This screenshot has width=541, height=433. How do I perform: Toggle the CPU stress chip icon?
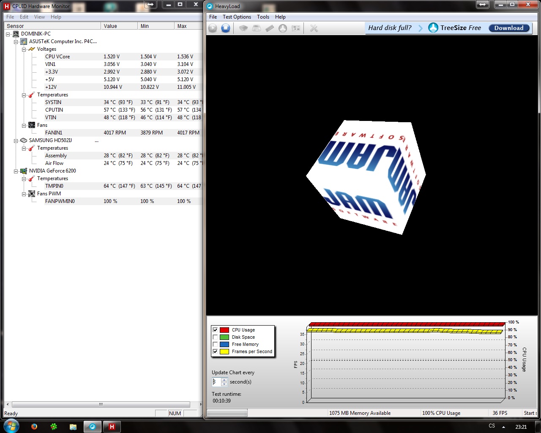coord(243,28)
